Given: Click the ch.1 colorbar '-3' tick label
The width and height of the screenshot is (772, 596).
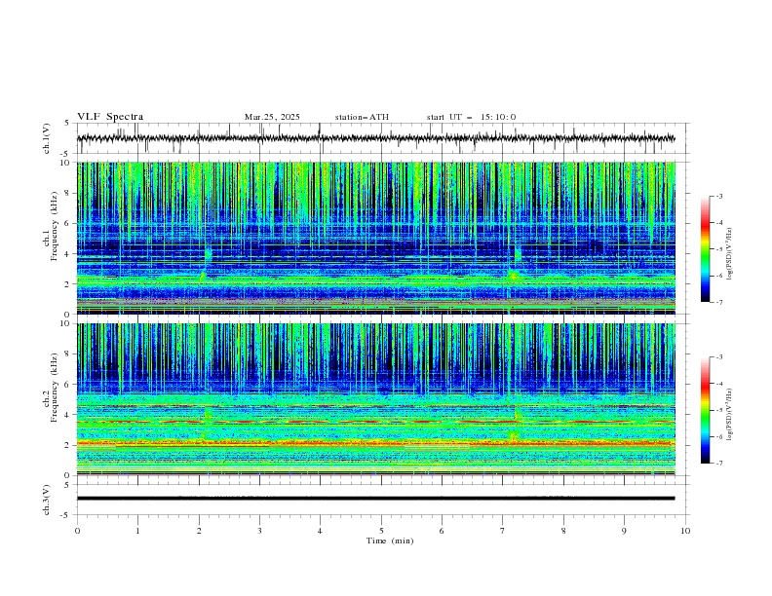Looking at the screenshot, I should tap(718, 196).
